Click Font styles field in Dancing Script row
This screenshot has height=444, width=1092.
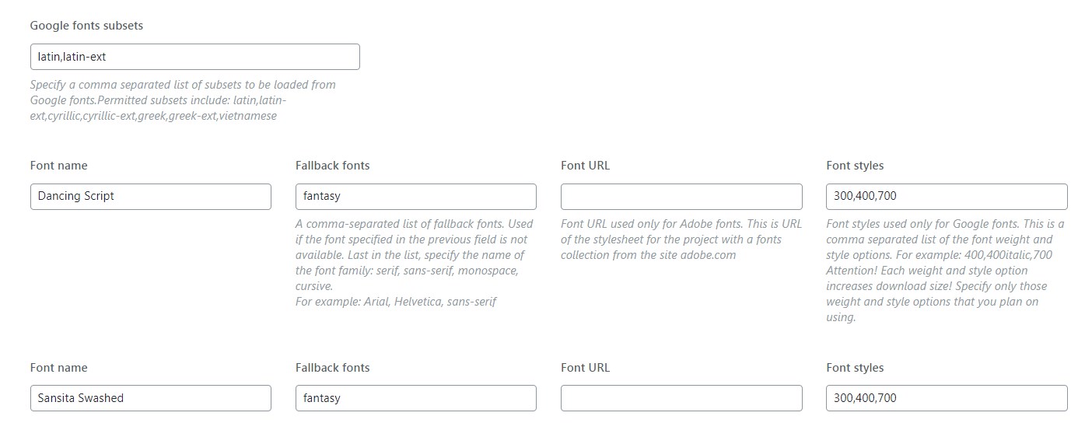947,197
